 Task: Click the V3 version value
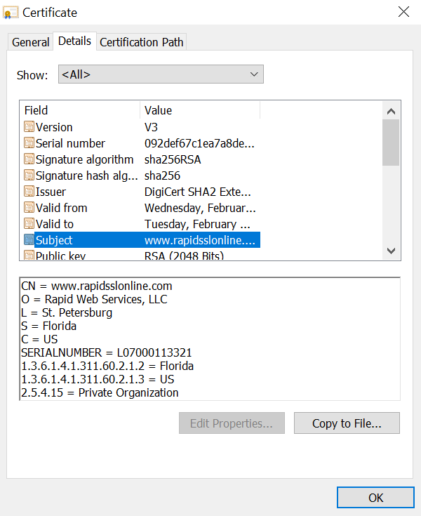(x=152, y=127)
